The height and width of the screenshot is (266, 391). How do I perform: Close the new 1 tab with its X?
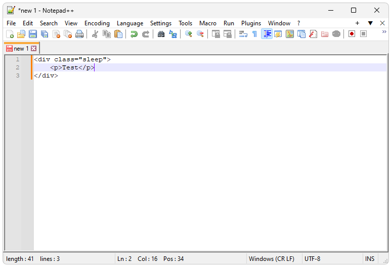pyautogui.click(x=34, y=49)
